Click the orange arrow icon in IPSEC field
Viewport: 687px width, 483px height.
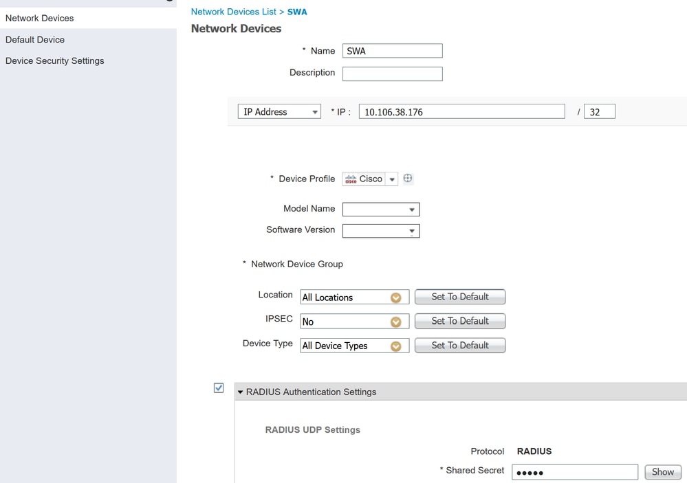395,322
